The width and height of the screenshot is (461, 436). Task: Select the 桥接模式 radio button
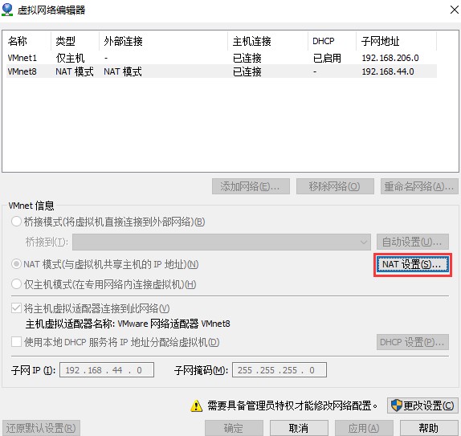coord(16,222)
